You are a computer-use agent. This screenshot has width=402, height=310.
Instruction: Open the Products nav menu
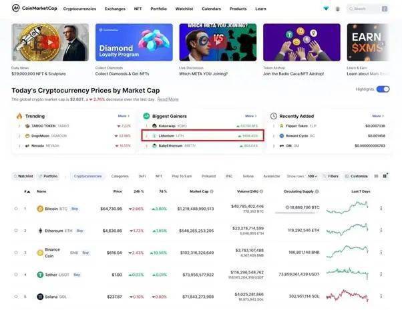238,9
